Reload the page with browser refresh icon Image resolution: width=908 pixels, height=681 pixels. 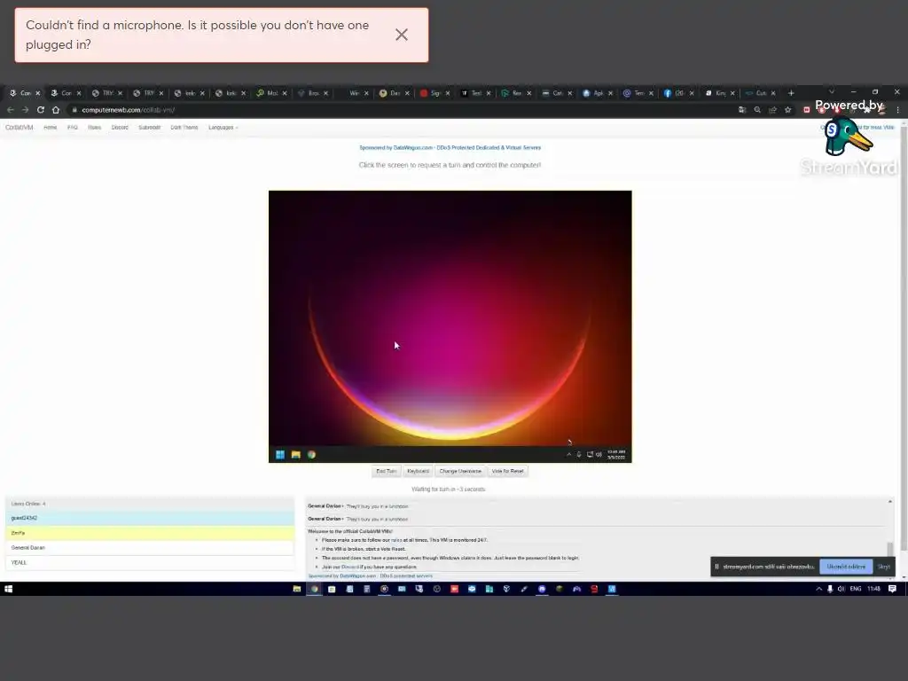pos(41,109)
